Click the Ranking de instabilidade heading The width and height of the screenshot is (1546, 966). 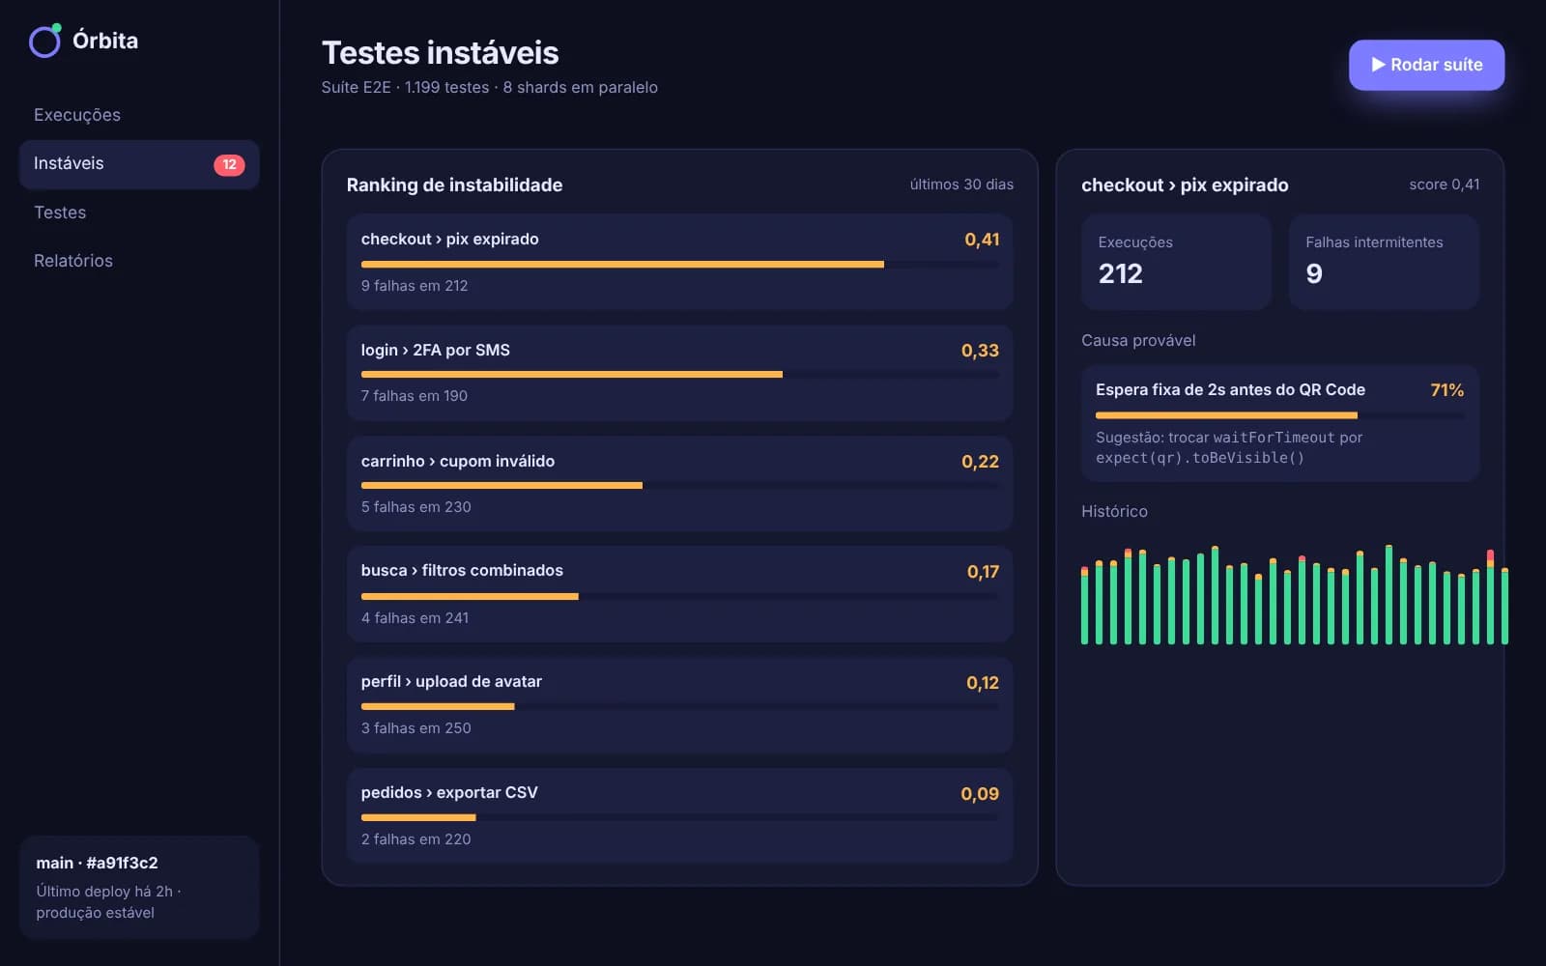tap(454, 185)
